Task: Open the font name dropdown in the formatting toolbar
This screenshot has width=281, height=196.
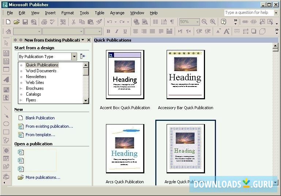Action: point(81,31)
